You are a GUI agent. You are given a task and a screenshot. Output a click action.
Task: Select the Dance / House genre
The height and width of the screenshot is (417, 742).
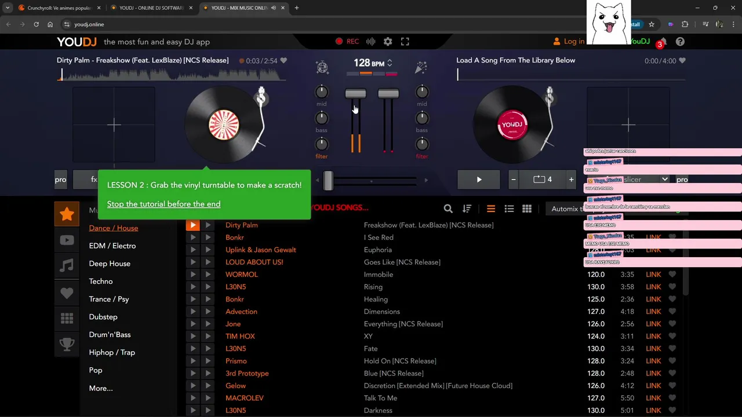point(114,228)
